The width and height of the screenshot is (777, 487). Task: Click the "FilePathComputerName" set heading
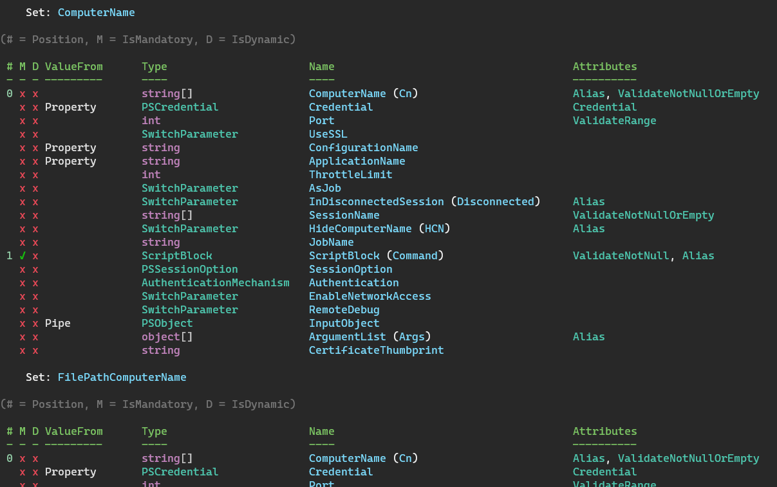(122, 377)
